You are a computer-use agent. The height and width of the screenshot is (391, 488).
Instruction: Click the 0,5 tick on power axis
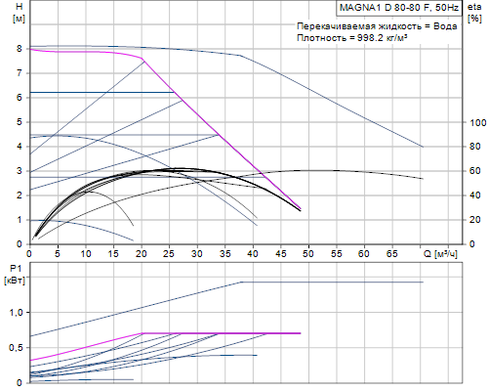tap(16, 348)
